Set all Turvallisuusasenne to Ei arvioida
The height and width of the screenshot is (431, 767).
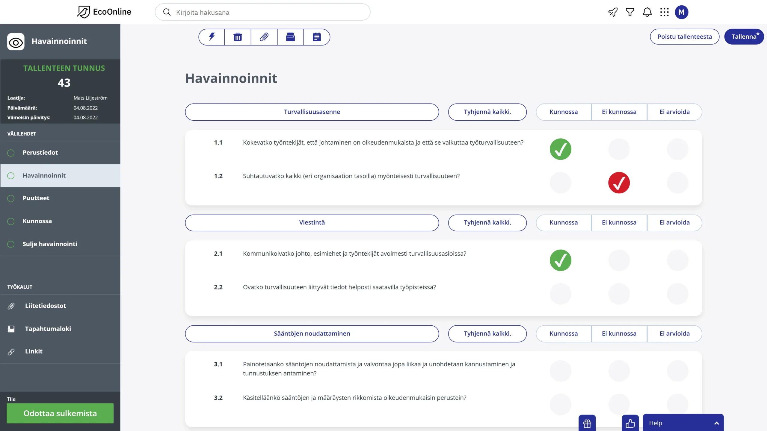[674, 112]
